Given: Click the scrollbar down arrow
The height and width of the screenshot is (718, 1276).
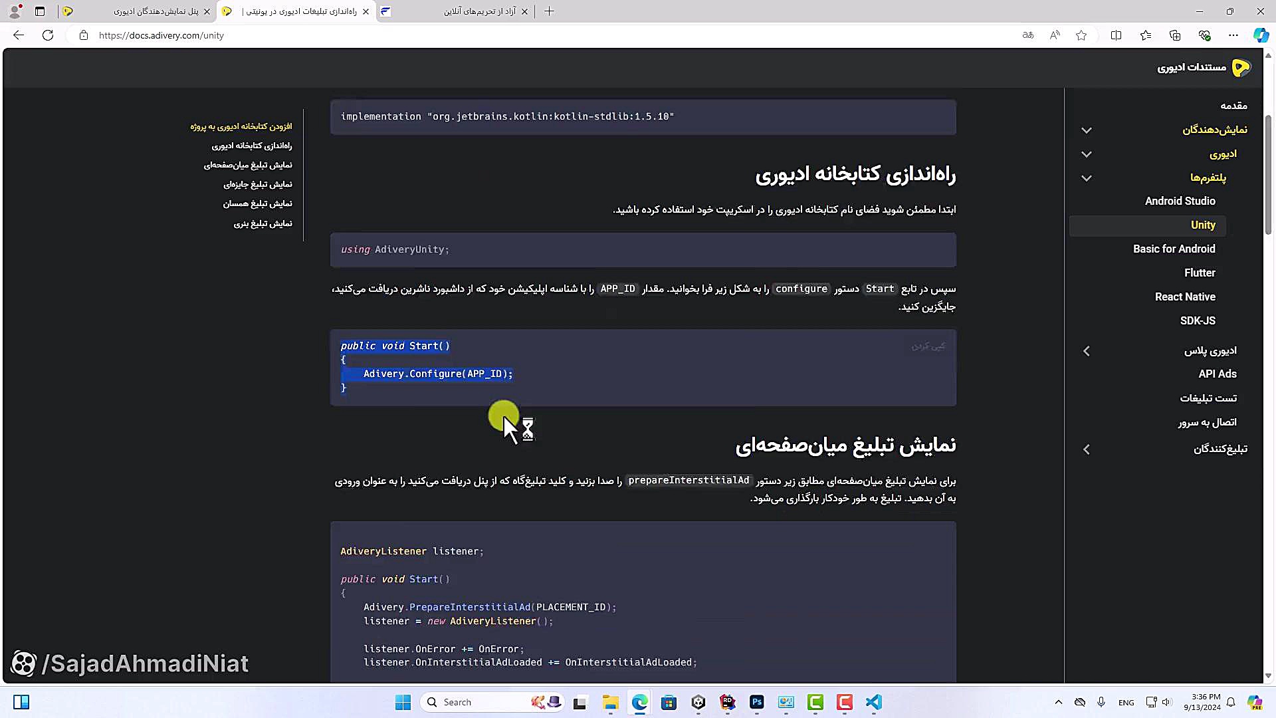Looking at the screenshot, I should click(1268, 675).
